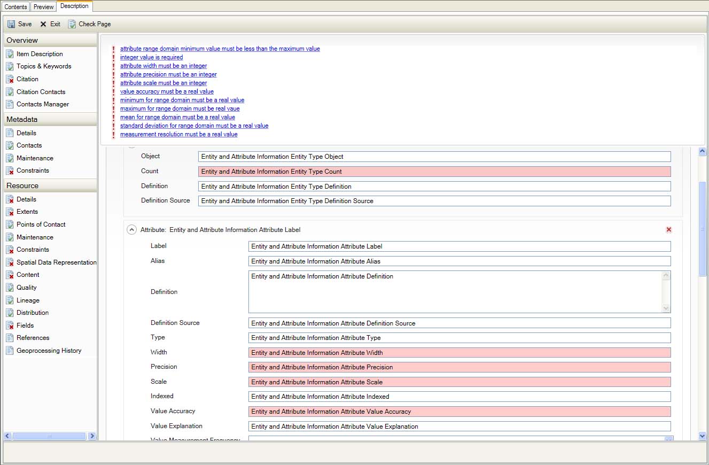709x465 pixels.
Task: Click the Contacts Manager page icon
Action: pos(10,104)
